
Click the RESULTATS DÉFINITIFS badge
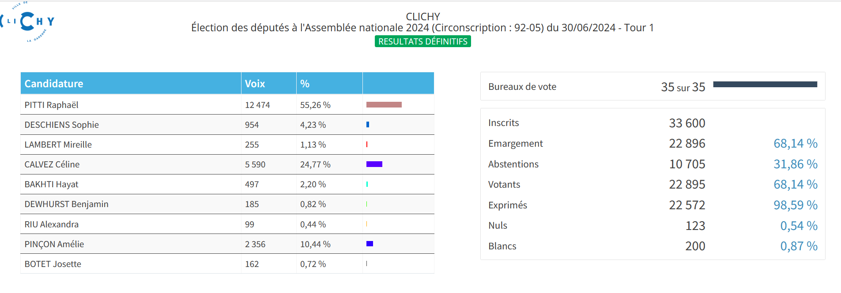[x=422, y=41]
